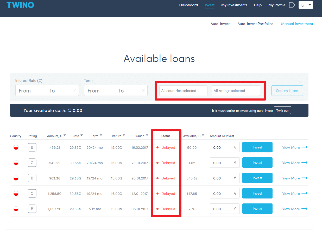Viewport: 322px width, 230px height.
Task: Click rating badge B in the 983.36 row
Action: pos(32,178)
